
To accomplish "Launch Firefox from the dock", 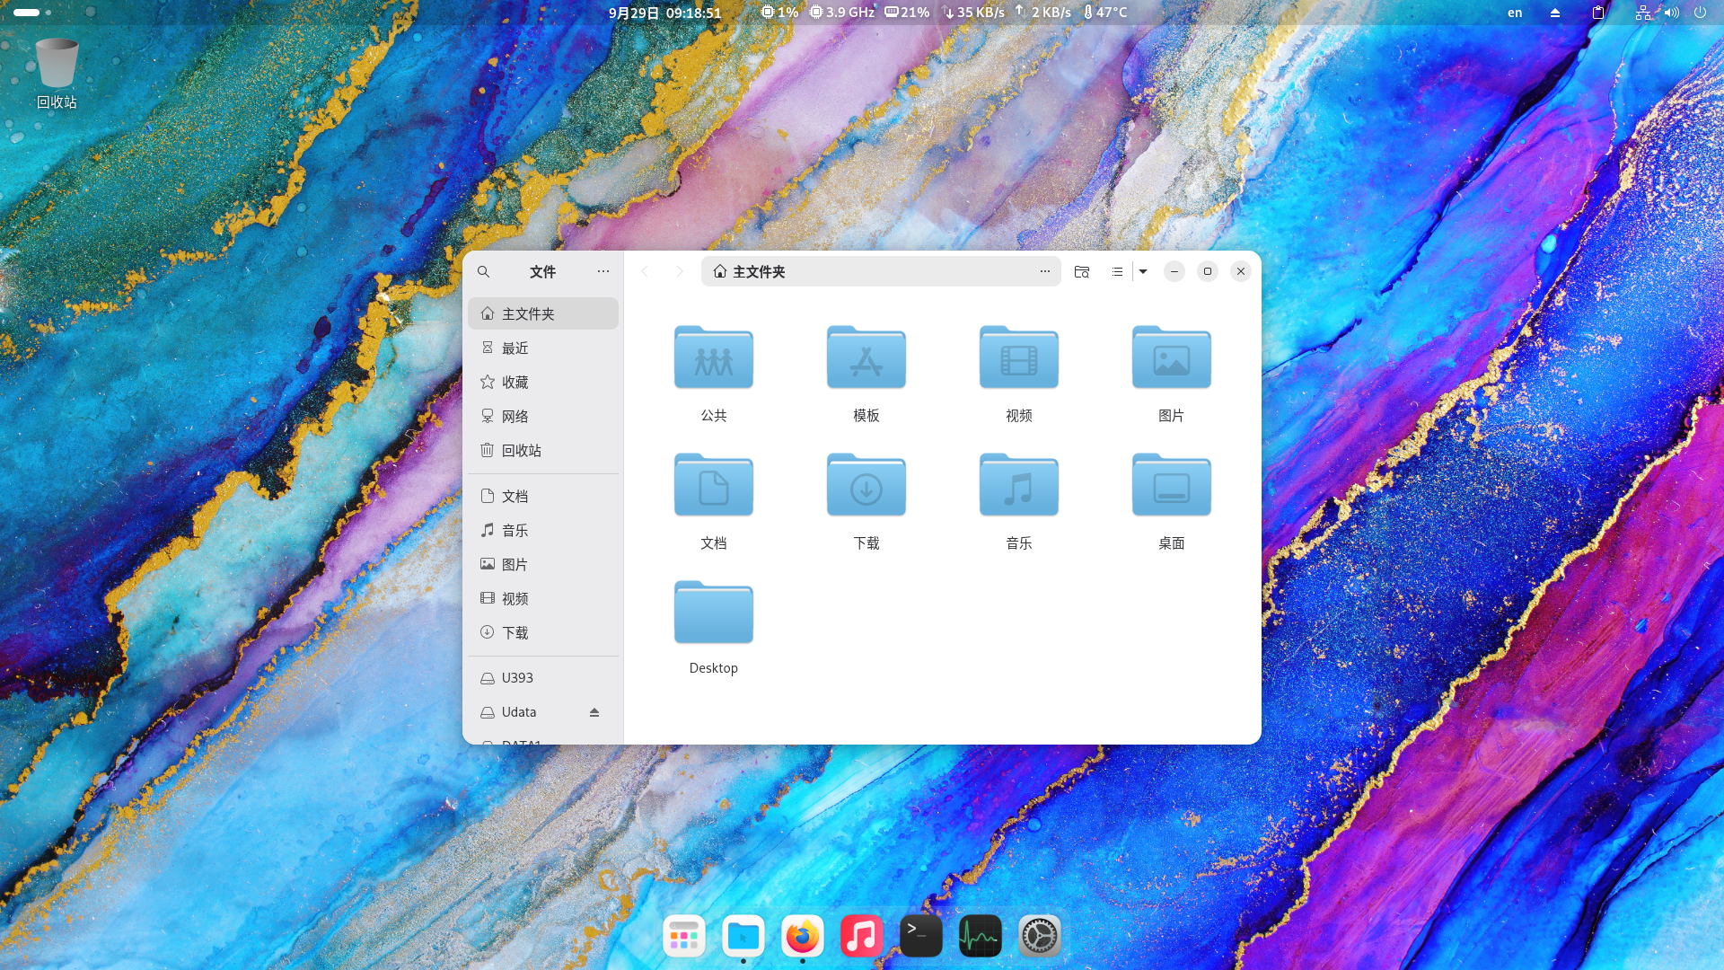I will coord(803,937).
